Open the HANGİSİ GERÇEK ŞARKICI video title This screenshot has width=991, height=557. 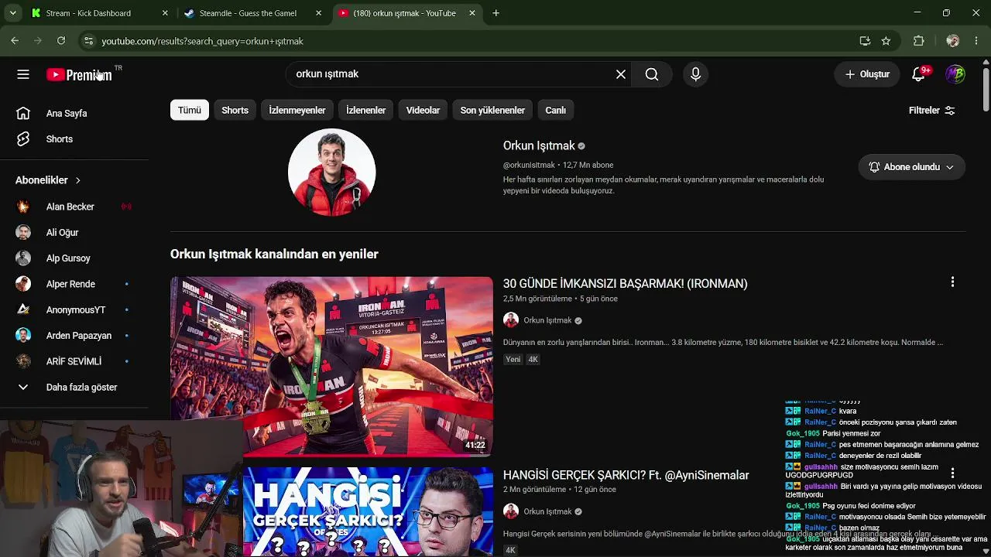[626, 475]
